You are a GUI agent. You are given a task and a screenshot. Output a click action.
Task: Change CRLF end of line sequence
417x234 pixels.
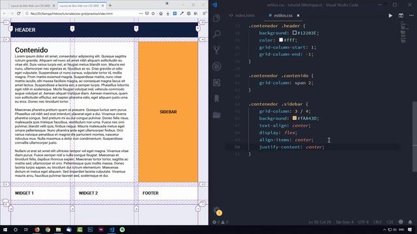(377, 222)
